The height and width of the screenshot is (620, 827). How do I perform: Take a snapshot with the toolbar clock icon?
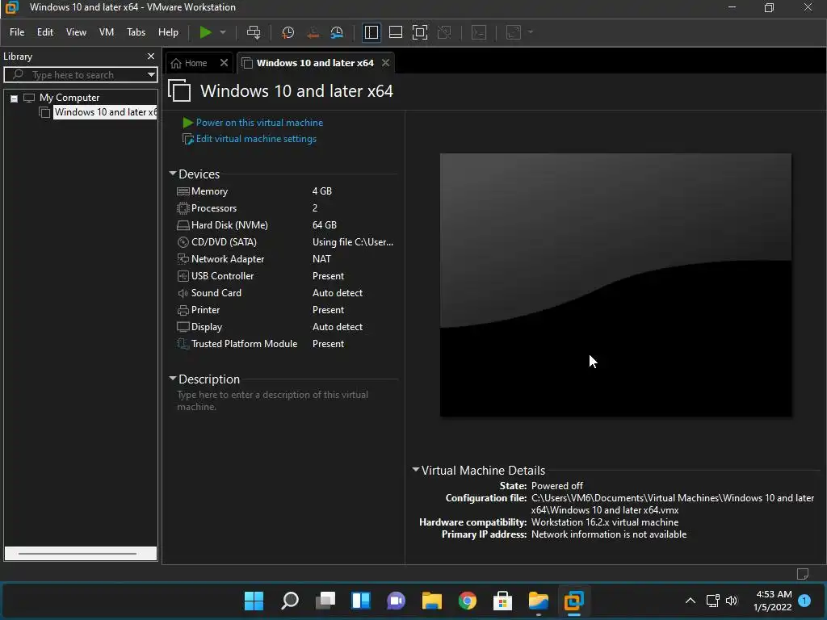pyautogui.click(x=288, y=32)
